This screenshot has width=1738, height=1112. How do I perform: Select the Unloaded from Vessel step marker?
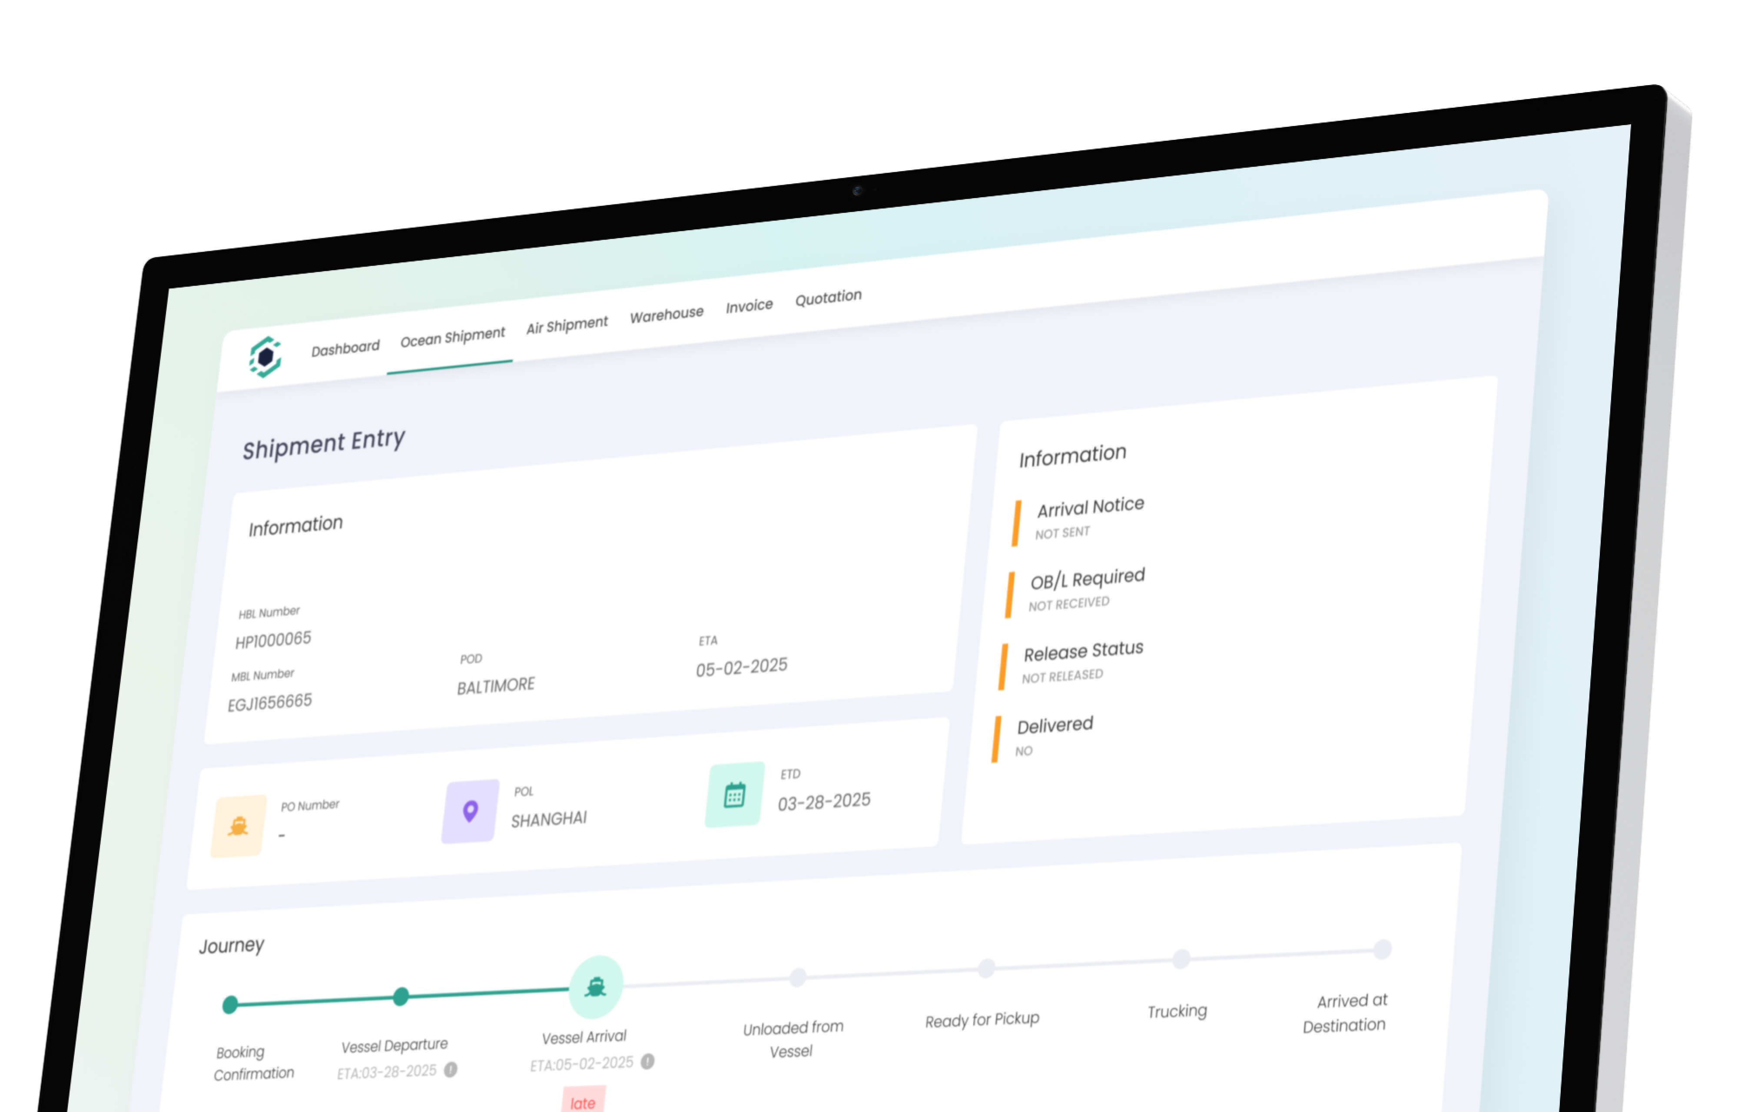797,977
